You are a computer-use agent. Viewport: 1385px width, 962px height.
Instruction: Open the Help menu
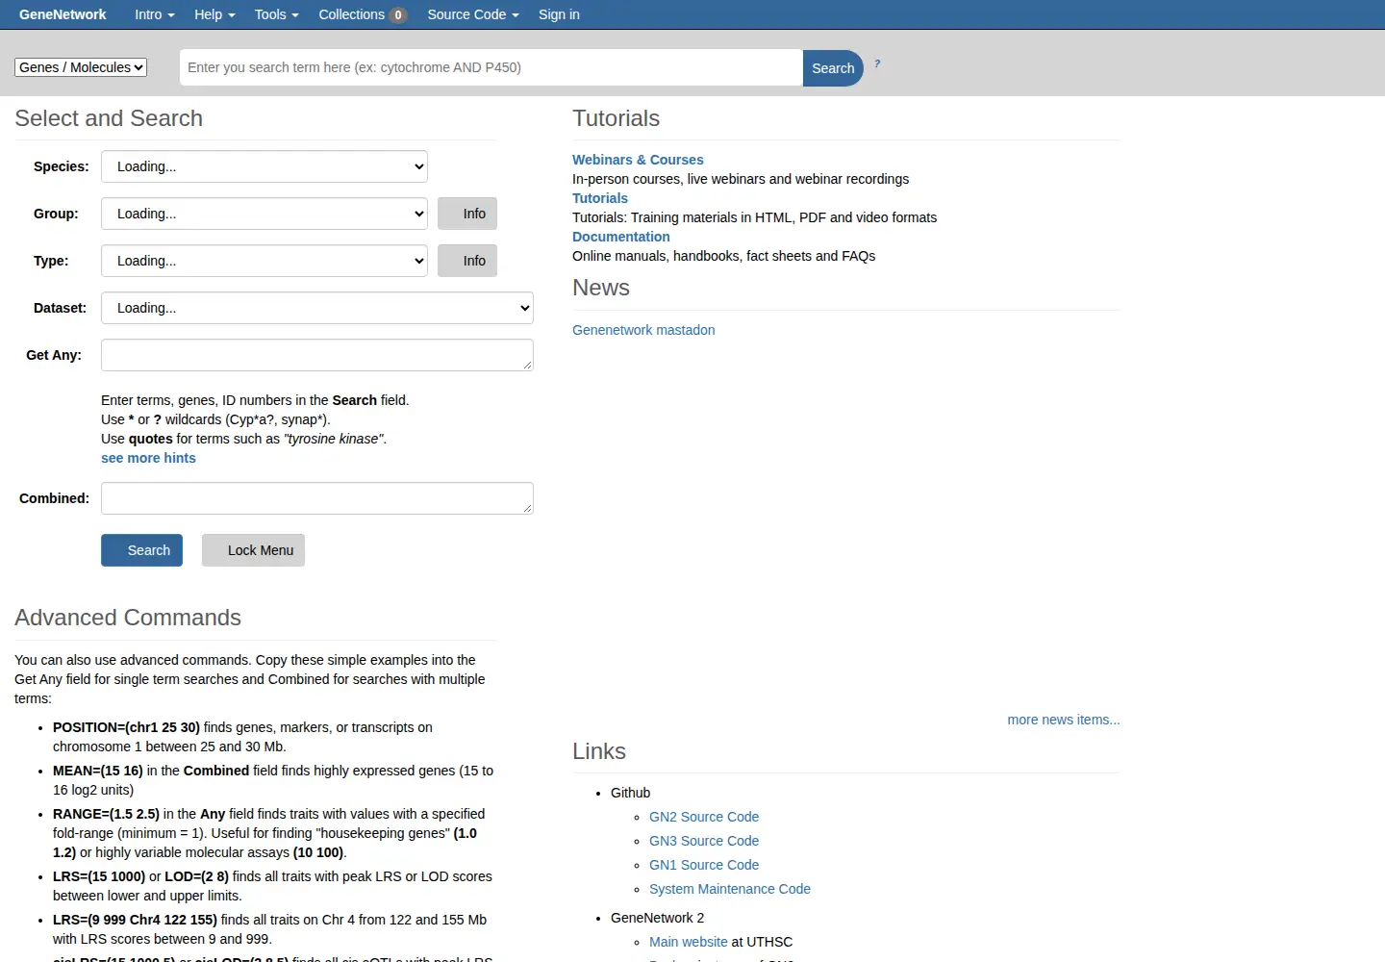[x=214, y=14]
